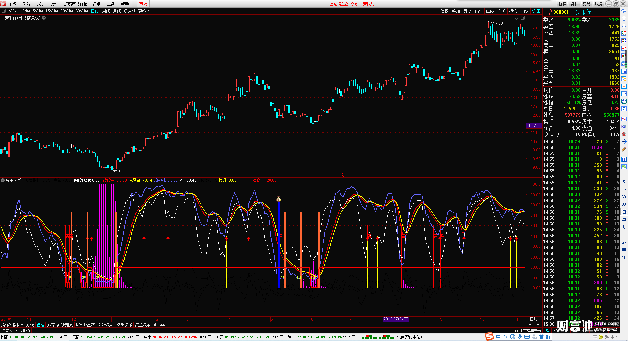The image size is (628, 341).
Task: Click the F5 sidebar icon
Action: click(624, 159)
